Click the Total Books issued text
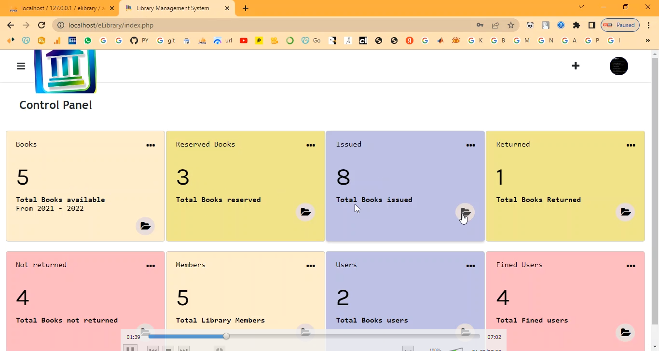The image size is (659, 351). pyautogui.click(x=374, y=200)
